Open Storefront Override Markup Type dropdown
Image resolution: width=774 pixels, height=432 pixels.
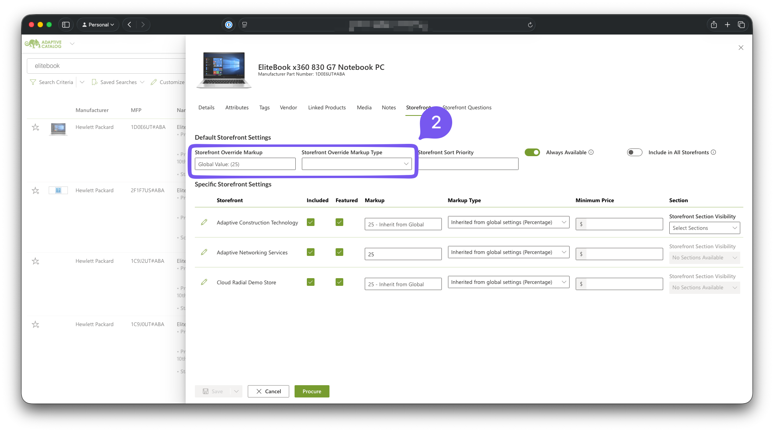click(x=357, y=164)
